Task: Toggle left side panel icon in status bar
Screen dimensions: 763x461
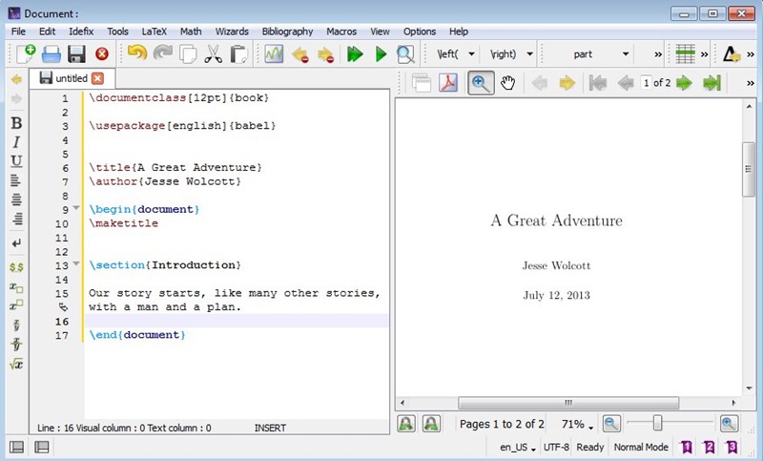Action: (x=16, y=447)
